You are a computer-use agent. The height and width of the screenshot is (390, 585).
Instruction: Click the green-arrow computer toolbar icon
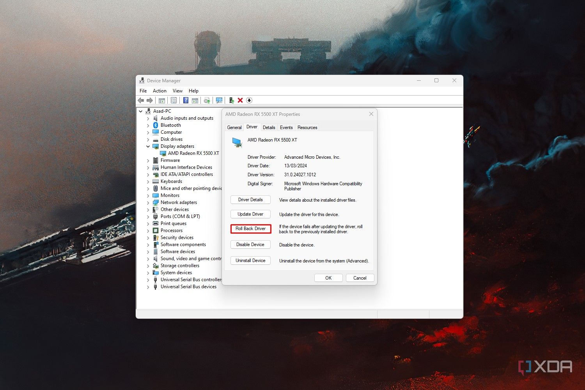pos(231,100)
